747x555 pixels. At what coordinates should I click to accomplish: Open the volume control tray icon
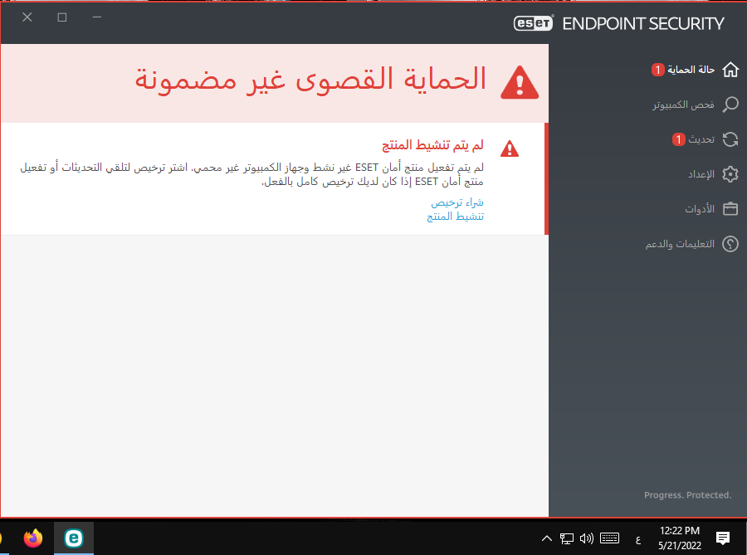click(x=587, y=538)
